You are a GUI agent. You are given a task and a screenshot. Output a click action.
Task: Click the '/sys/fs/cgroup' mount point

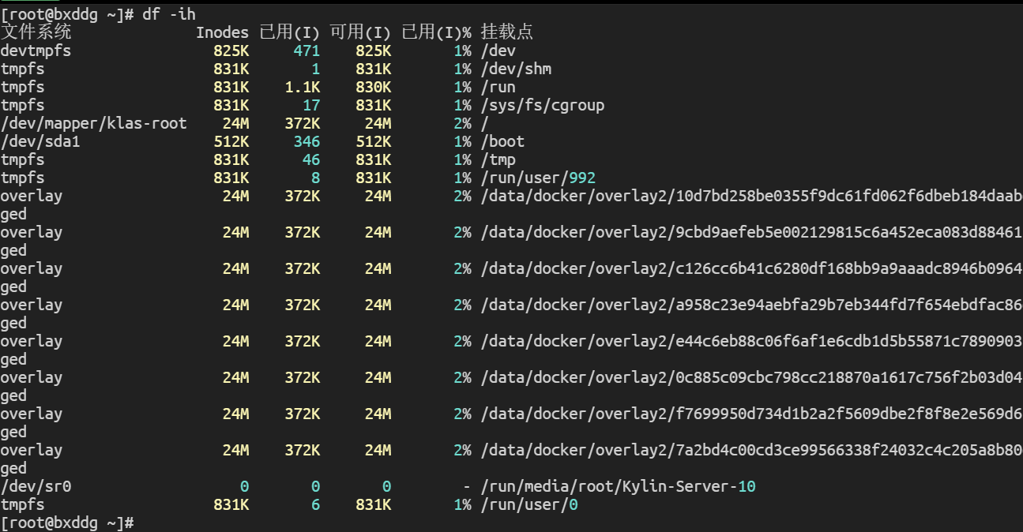tap(543, 105)
